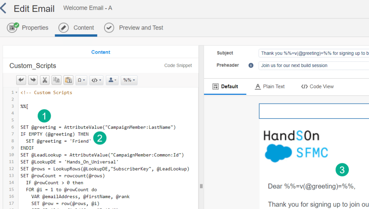Cut selection with the scissors icon
Screen dimensions: 369x209
[x=45, y=80]
